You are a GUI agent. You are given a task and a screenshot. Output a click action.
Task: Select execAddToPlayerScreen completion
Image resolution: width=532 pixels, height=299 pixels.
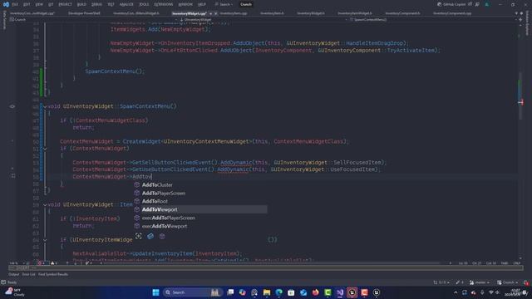pos(200,218)
